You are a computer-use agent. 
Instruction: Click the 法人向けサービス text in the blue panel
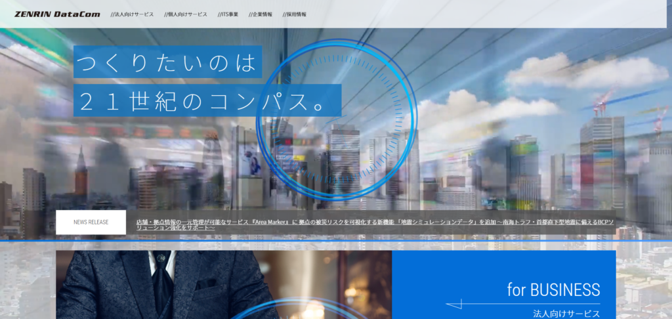pyautogui.click(x=566, y=314)
